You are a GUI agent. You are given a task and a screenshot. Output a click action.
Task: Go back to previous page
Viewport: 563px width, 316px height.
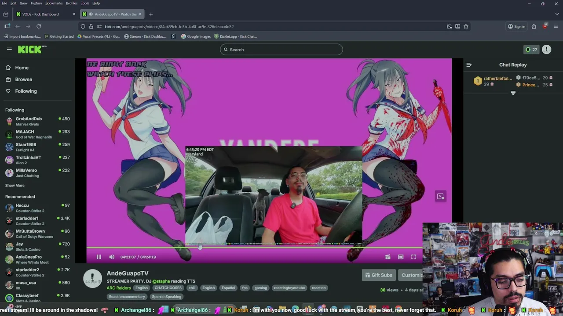click(x=18, y=26)
